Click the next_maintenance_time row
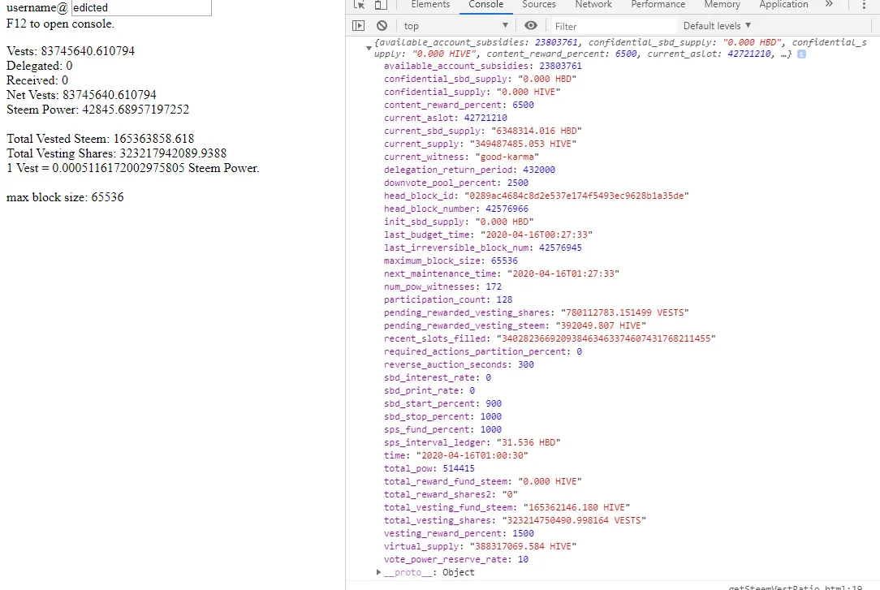This screenshot has height=590, width=880. point(501,273)
